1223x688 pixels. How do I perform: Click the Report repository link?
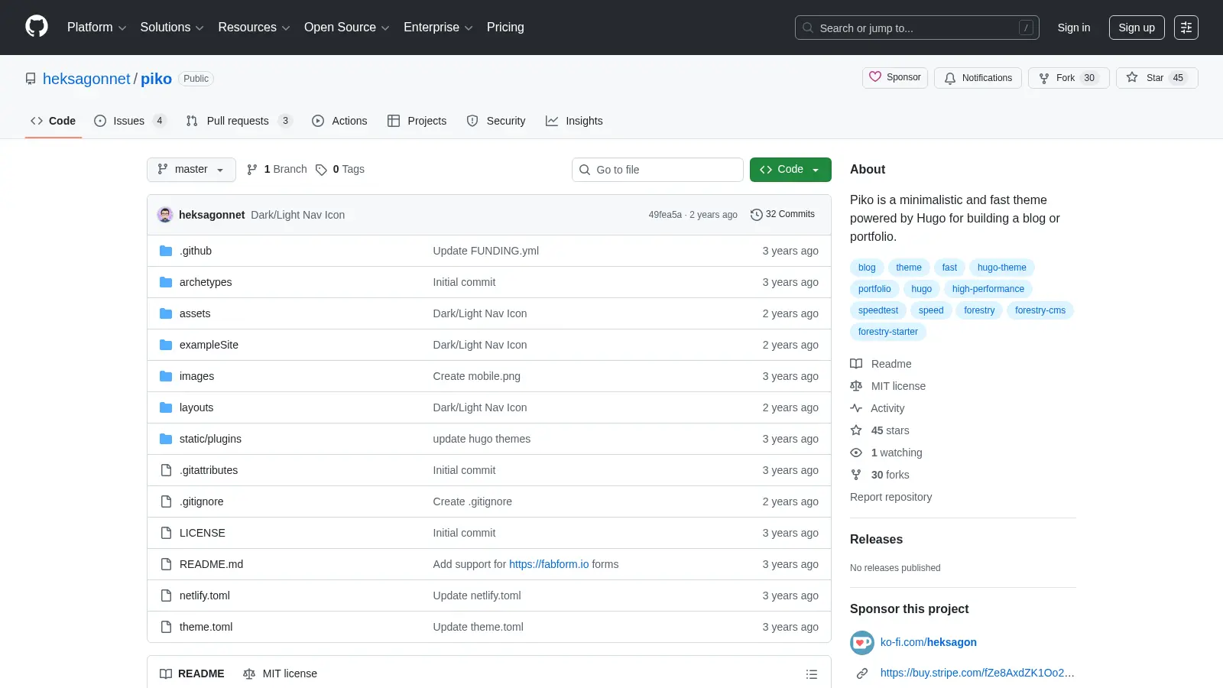pos(890,497)
